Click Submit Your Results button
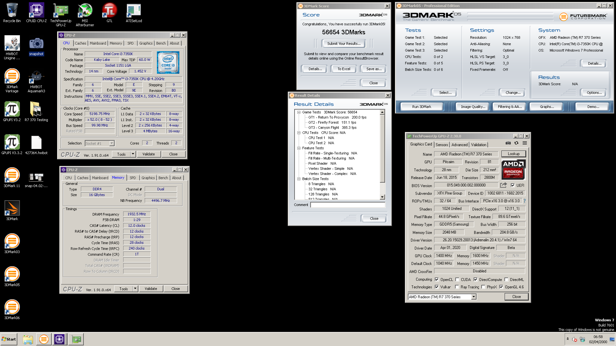616x346 pixels. tap(344, 44)
